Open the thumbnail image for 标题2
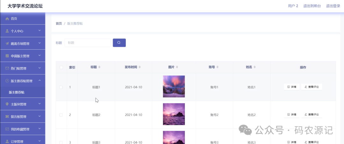Screen dimensions: 344x144 [x=174, y=114]
